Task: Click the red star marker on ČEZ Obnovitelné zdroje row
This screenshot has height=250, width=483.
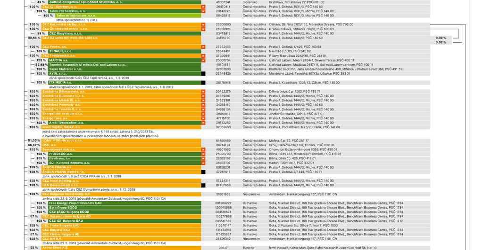Action: (203, 29)
